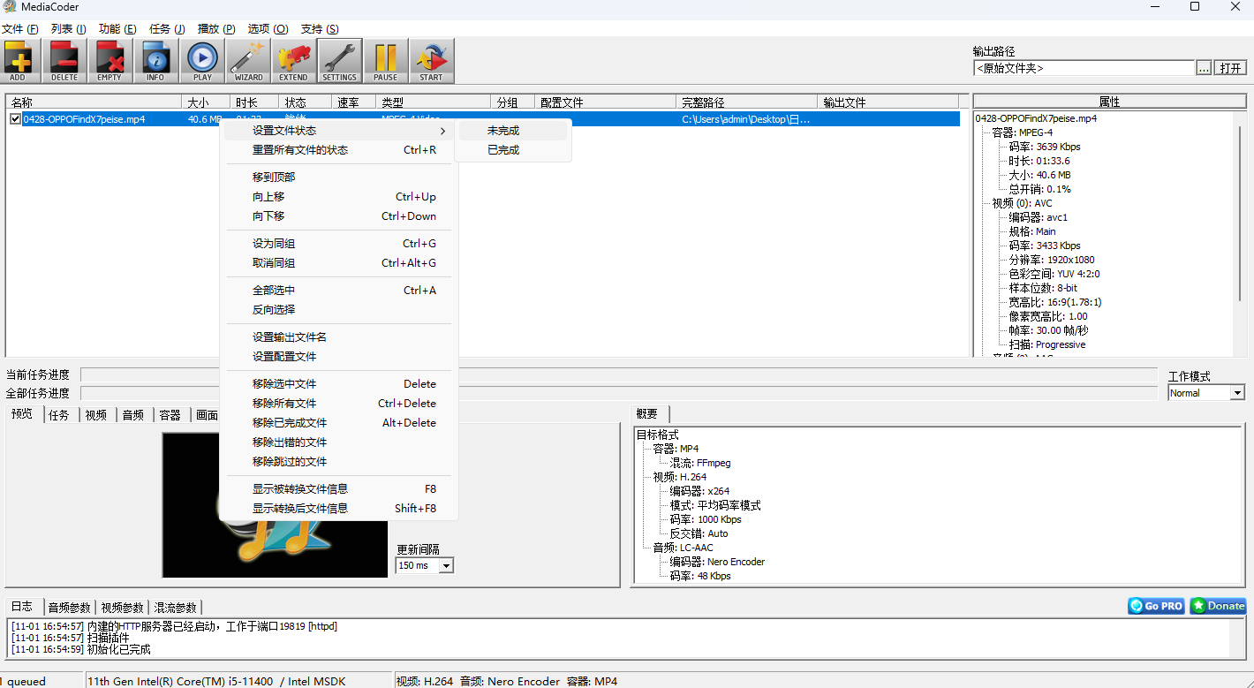
Task: Clear the queue with the EMPTY icon
Action: click(x=110, y=60)
